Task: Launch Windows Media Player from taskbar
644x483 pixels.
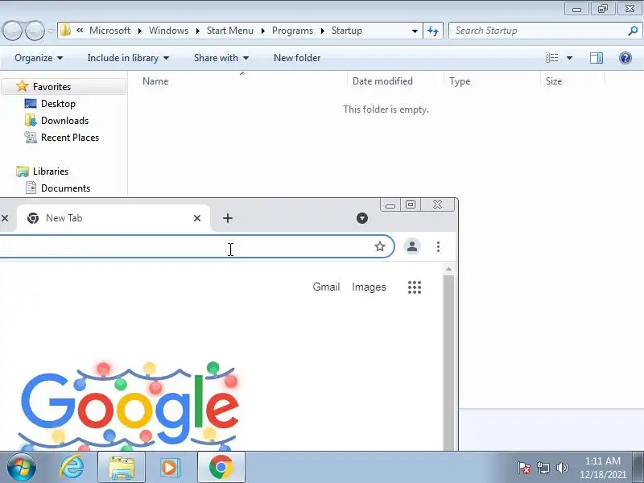Action: pos(170,468)
